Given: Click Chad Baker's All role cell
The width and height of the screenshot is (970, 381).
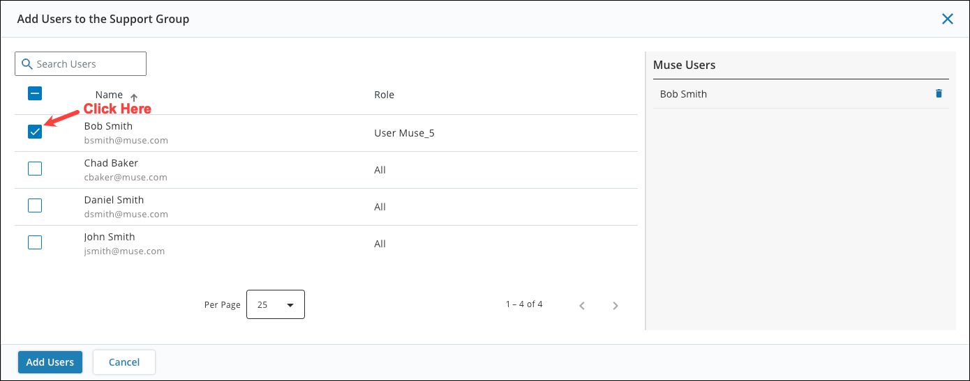Looking at the screenshot, I should tap(380, 170).
